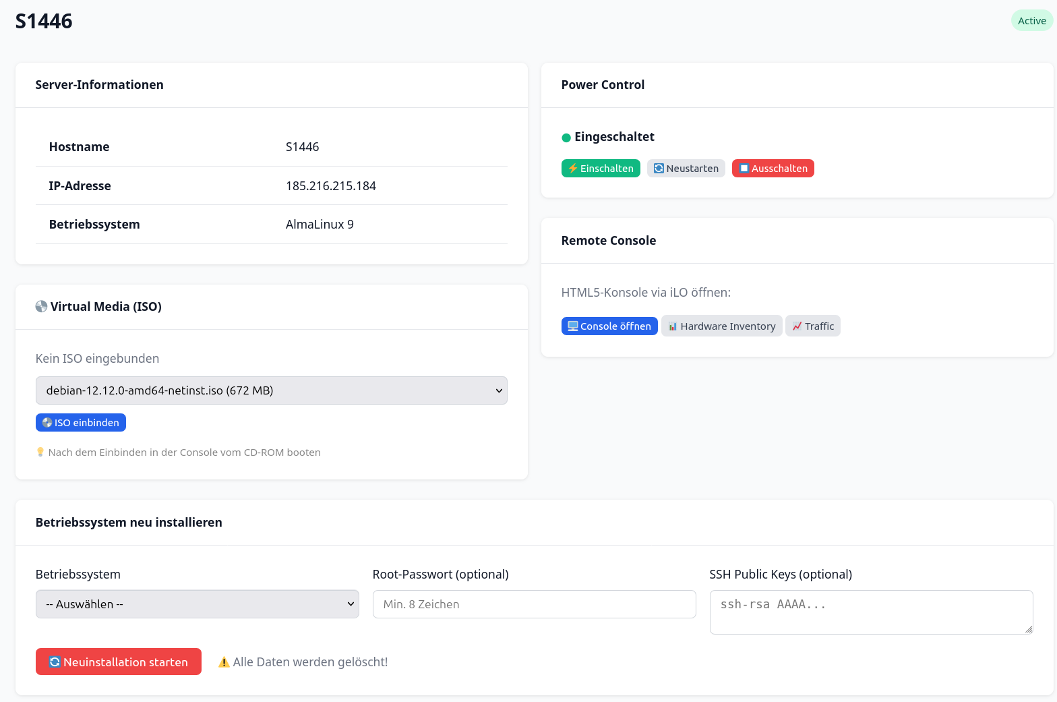Open the Traffic statistics

coord(819,326)
